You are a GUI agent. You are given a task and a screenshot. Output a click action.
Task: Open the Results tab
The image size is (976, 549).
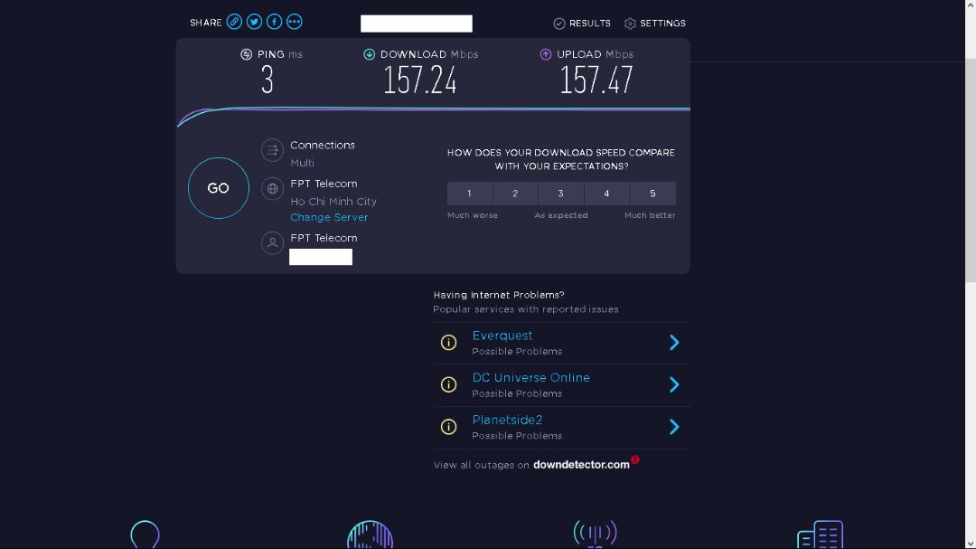[x=582, y=24]
